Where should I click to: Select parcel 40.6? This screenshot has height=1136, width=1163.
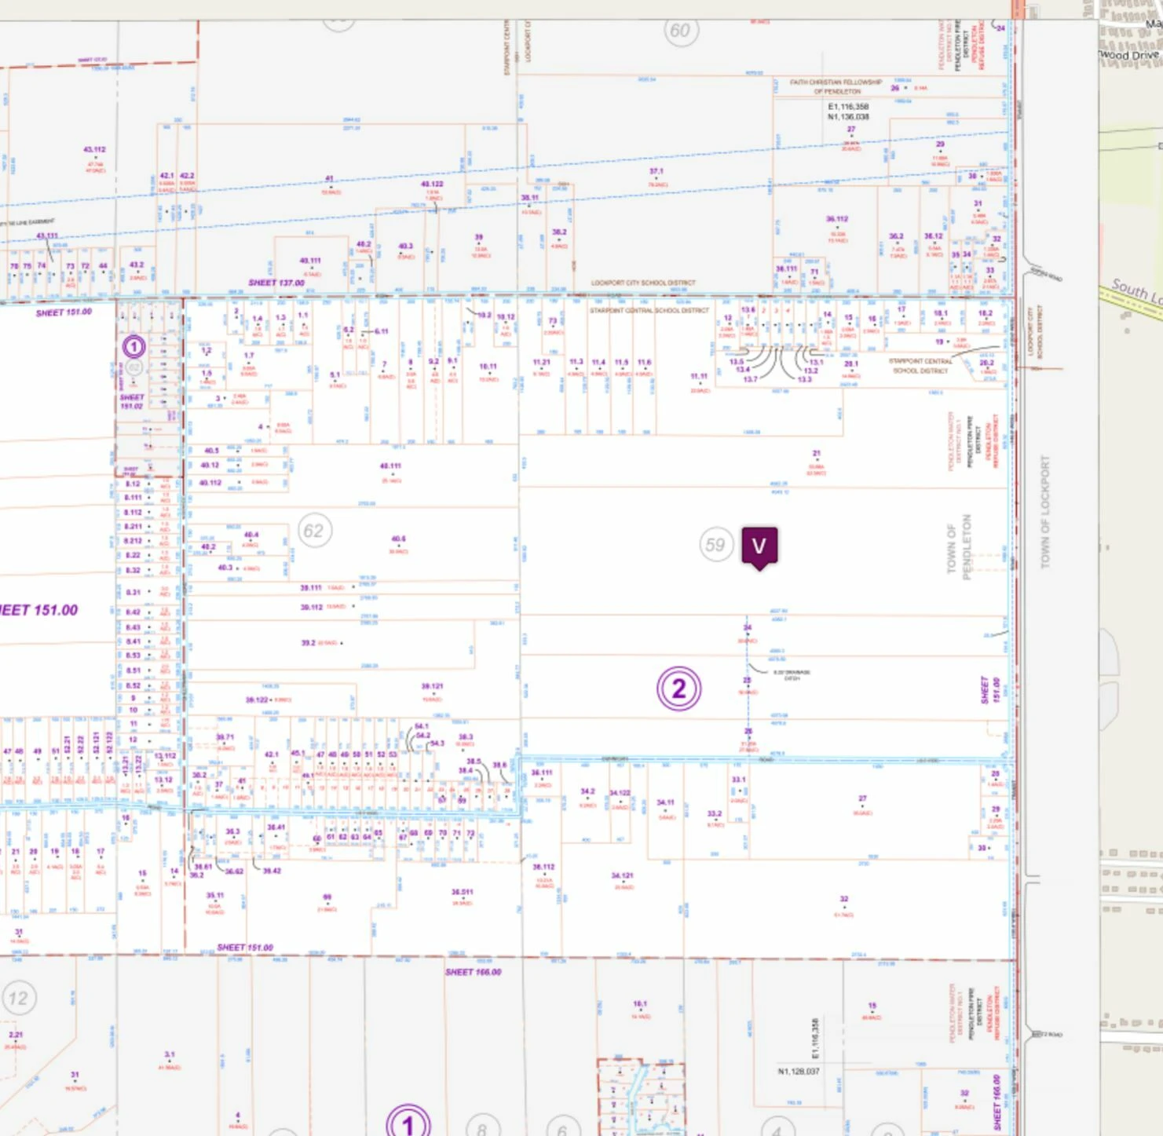coord(398,539)
